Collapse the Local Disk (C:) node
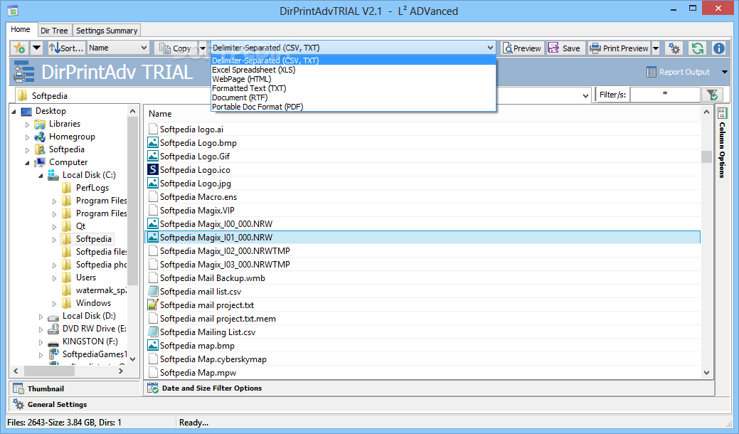Viewport: 739px width, 434px height. coord(41,176)
